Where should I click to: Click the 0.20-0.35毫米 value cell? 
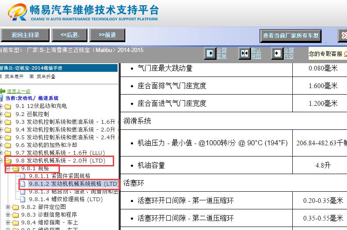(323, 201)
